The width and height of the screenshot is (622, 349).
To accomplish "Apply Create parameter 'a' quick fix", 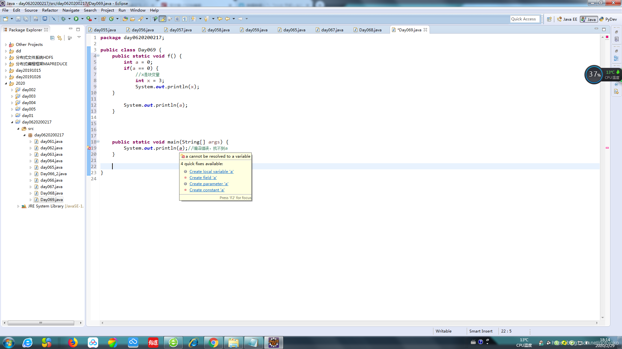I will pos(209,184).
